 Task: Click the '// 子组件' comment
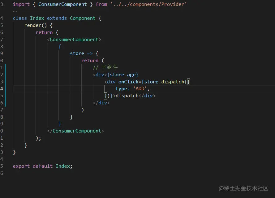click(x=105, y=67)
